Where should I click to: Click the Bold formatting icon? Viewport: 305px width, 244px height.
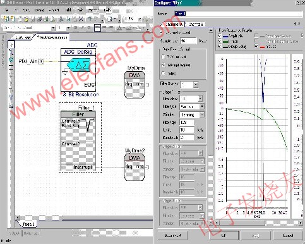[x=76, y=28]
